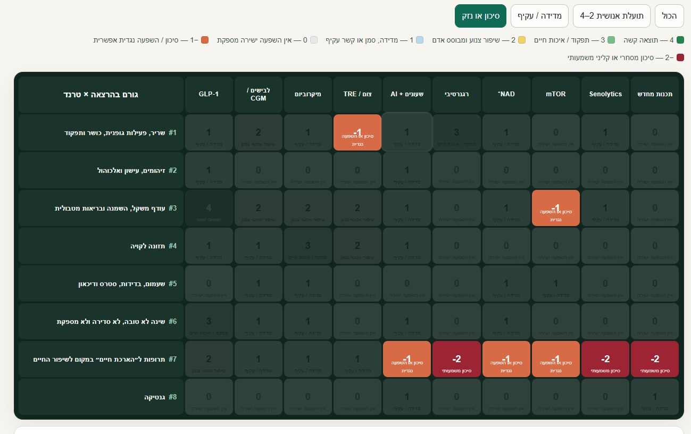Image resolution: width=691 pixels, height=434 pixels.
Task: Click the 0 cell in row #5, GLP-1
Action: (209, 283)
